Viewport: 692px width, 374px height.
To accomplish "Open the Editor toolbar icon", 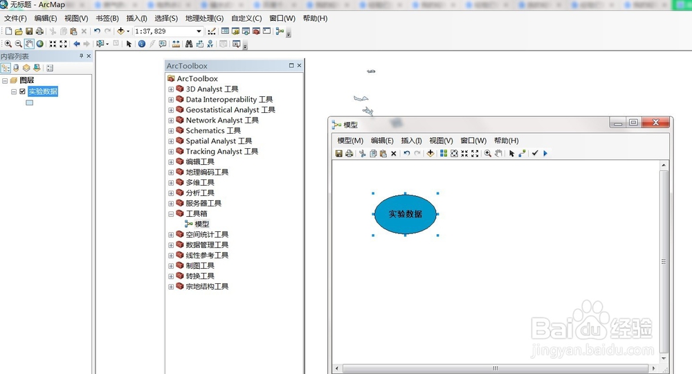I will 212,31.
